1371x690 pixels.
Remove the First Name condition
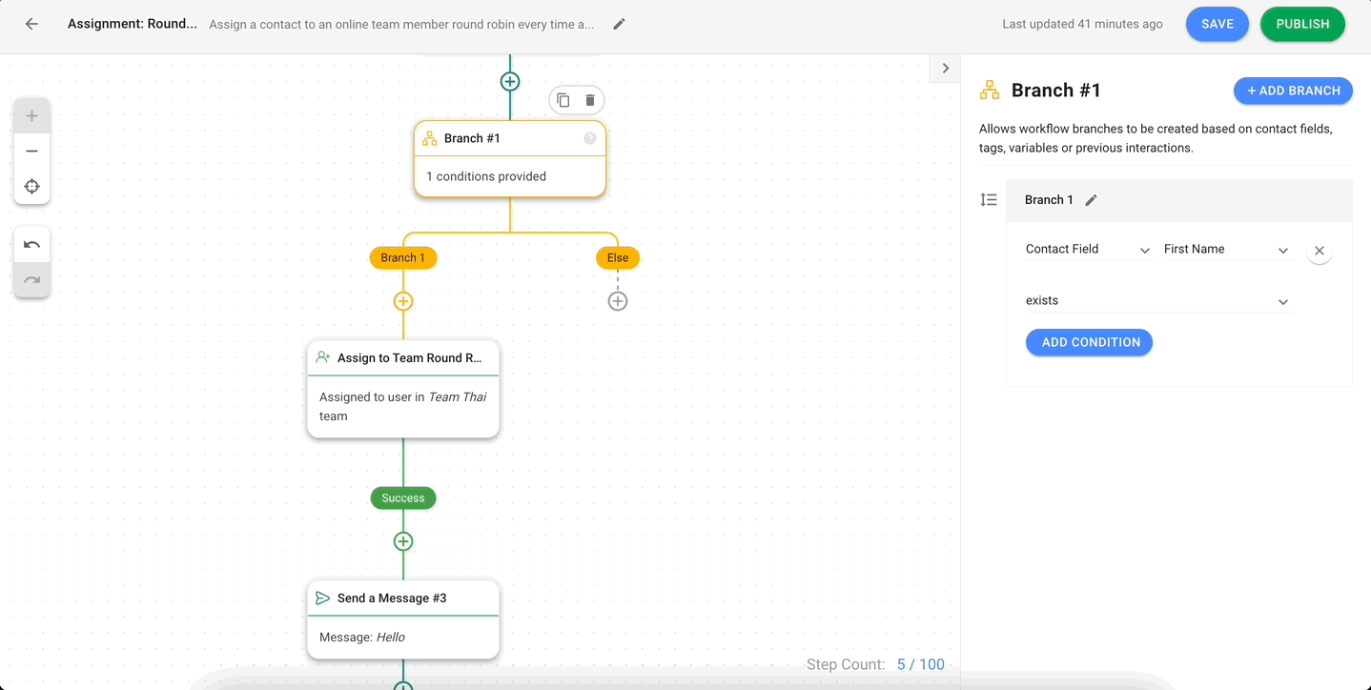(1319, 251)
